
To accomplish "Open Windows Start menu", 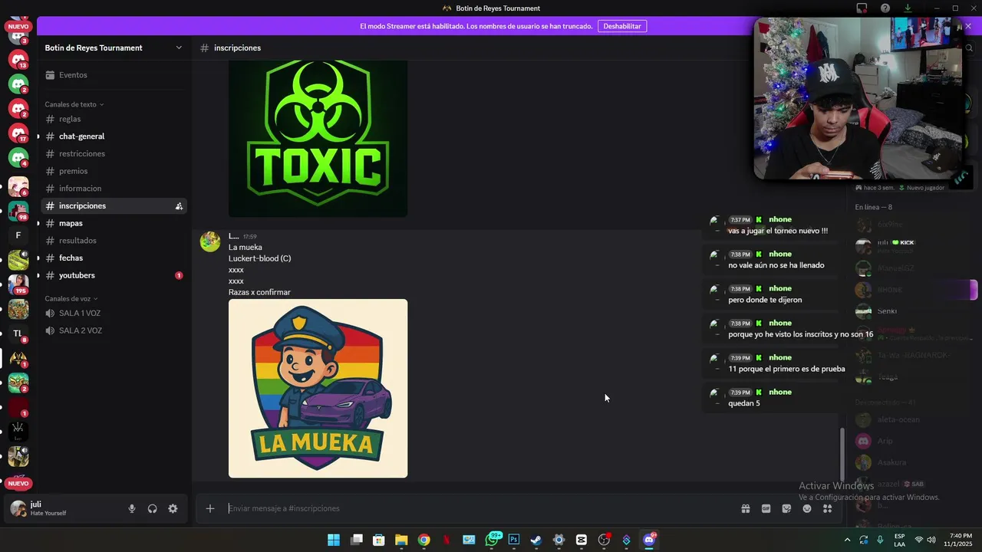I will 334,540.
